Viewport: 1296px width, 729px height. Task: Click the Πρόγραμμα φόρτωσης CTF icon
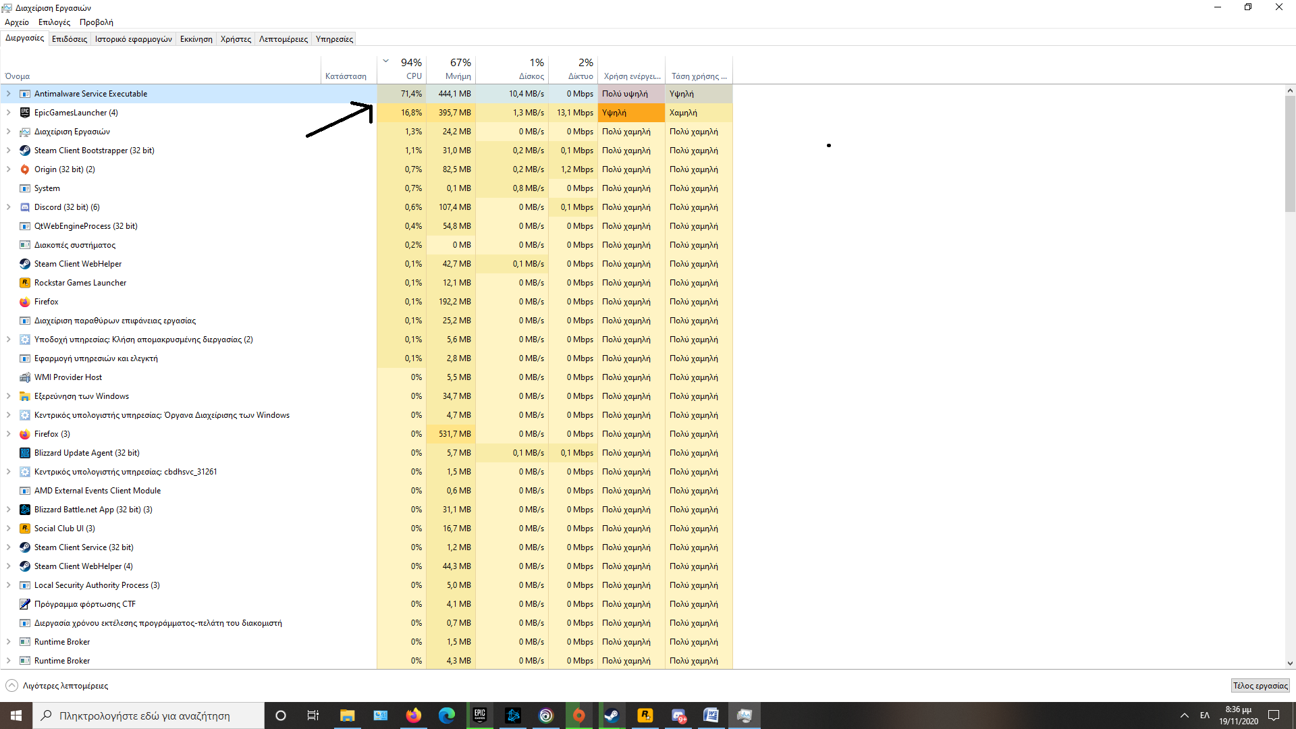(x=25, y=604)
